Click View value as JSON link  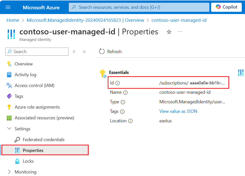pyautogui.click(x=178, y=111)
